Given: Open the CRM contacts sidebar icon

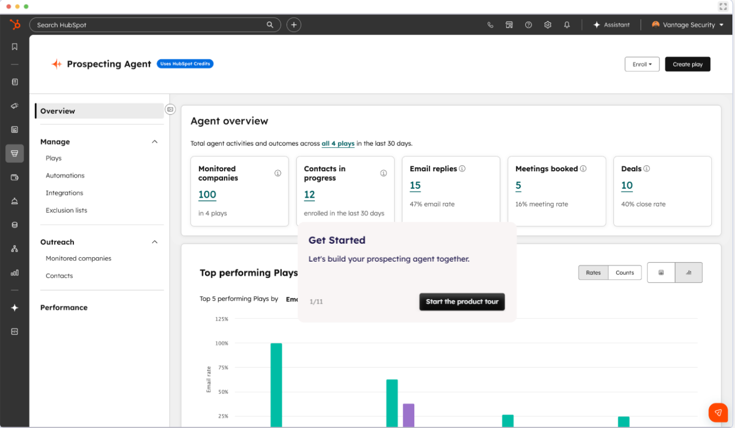Looking at the screenshot, I should coord(15,82).
